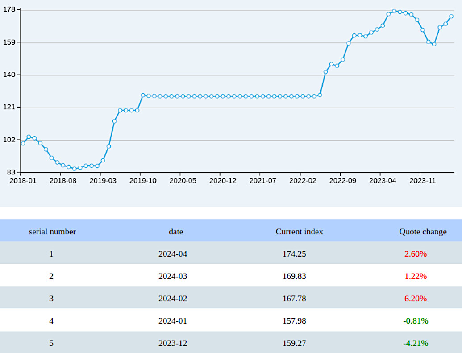Click the 'Current index' column header
This screenshot has width=462, height=353.
(299, 232)
